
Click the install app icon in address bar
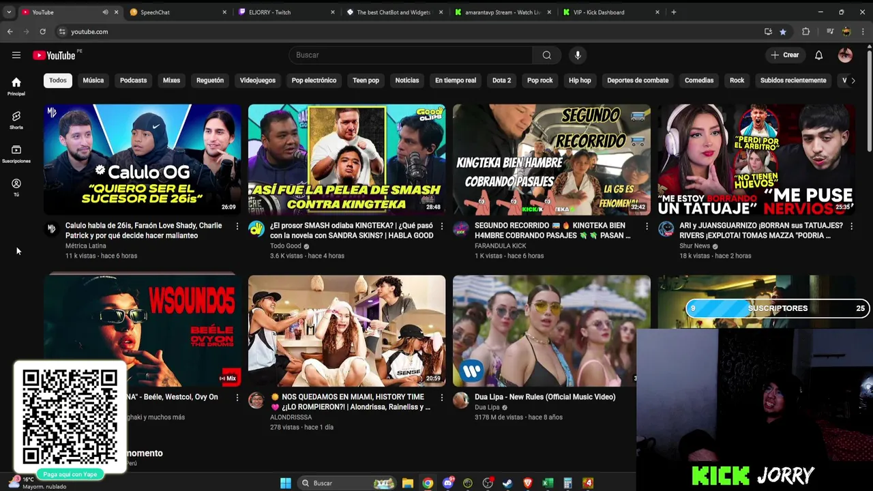(x=768, y=31)
